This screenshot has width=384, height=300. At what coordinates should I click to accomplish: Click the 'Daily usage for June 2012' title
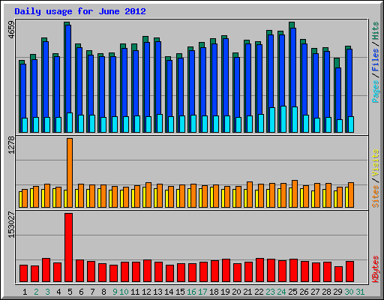80,11
